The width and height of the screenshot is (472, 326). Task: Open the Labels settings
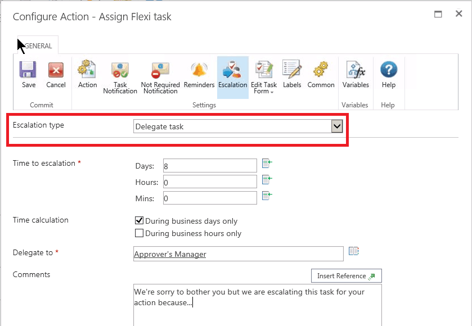291,75
